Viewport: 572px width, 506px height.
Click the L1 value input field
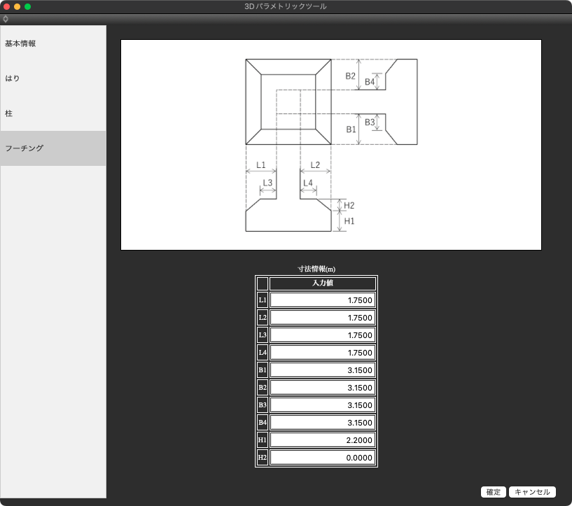(x=323, y=300)
